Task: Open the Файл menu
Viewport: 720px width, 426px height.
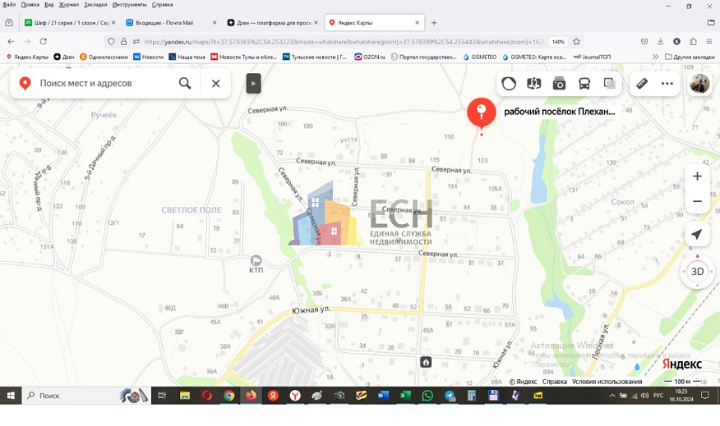Action: (9, 5)
